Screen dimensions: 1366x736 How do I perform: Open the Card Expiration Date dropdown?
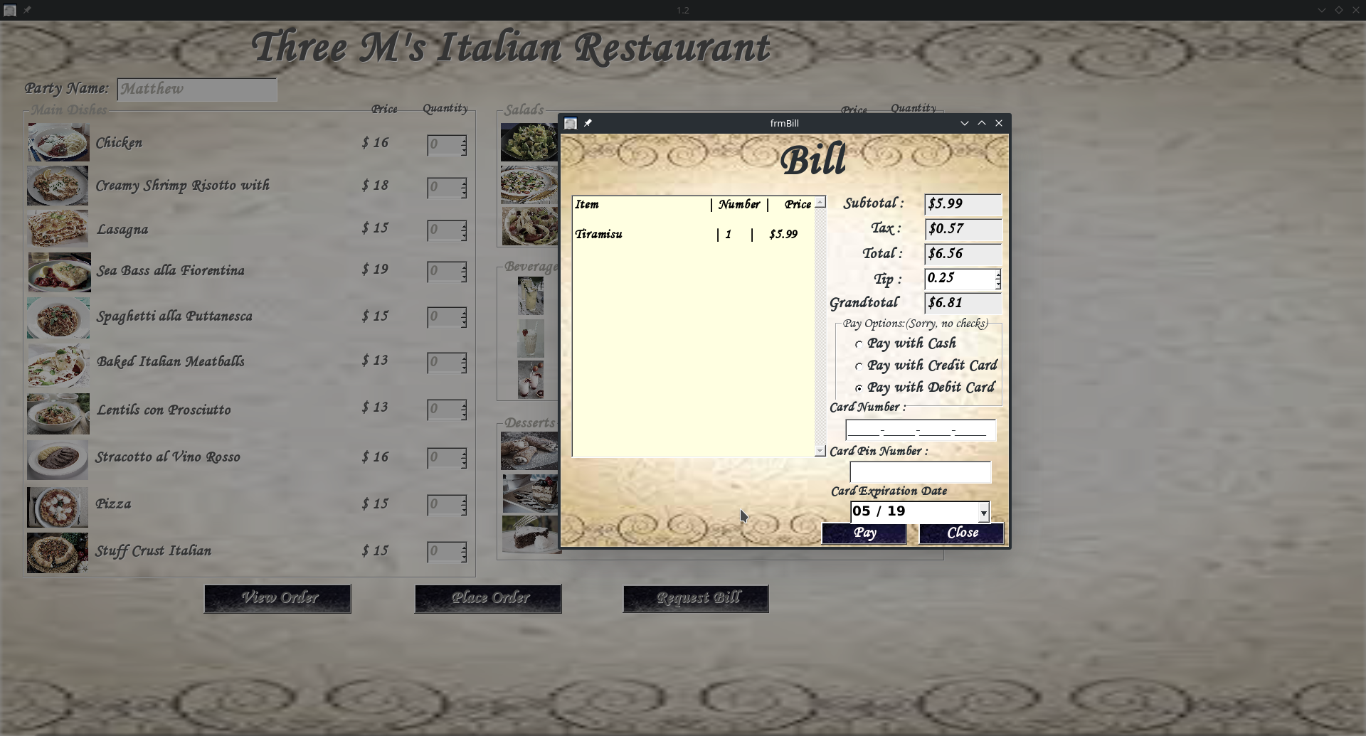coord(983,512)
